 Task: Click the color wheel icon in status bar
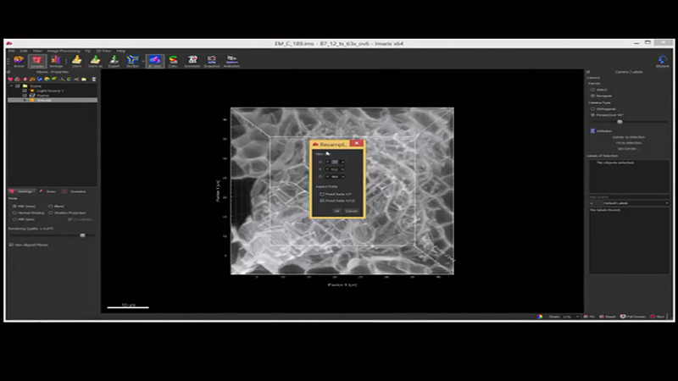(540, 316)
